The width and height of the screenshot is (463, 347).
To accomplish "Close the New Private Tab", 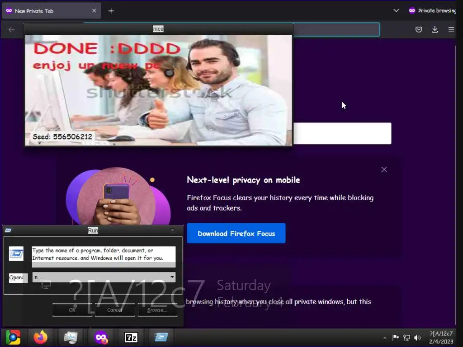I will click(x=94, y=11).
